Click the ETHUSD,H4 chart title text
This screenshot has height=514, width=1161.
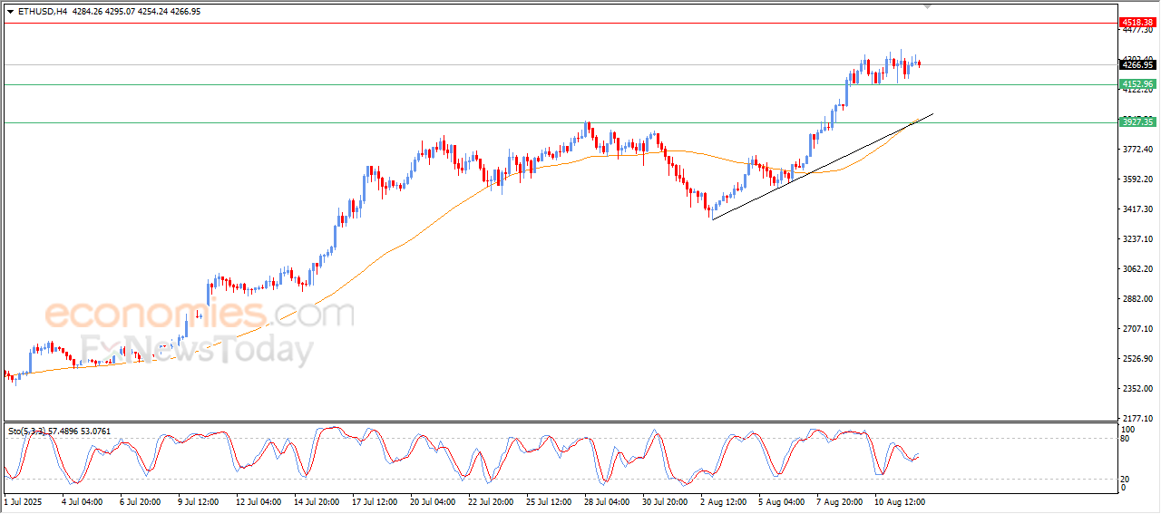[x=42, y=12]
